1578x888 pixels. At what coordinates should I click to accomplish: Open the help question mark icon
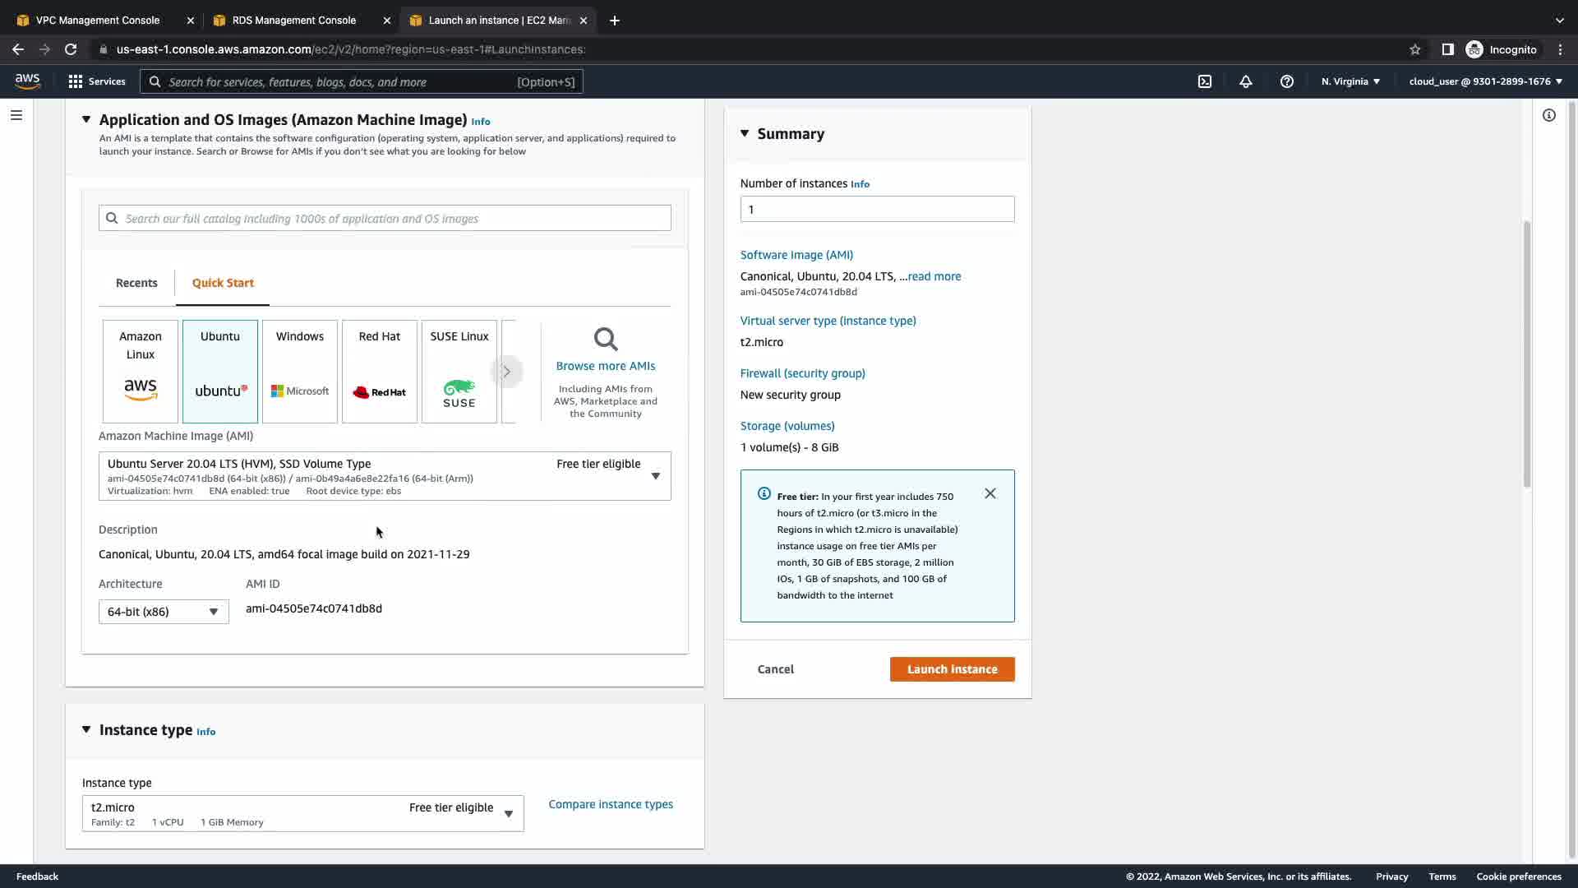[x=1286, y=81]
